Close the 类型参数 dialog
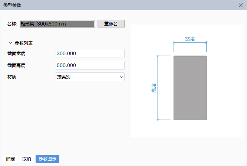The height and width of the screenshot is (166, 247). 241,5
